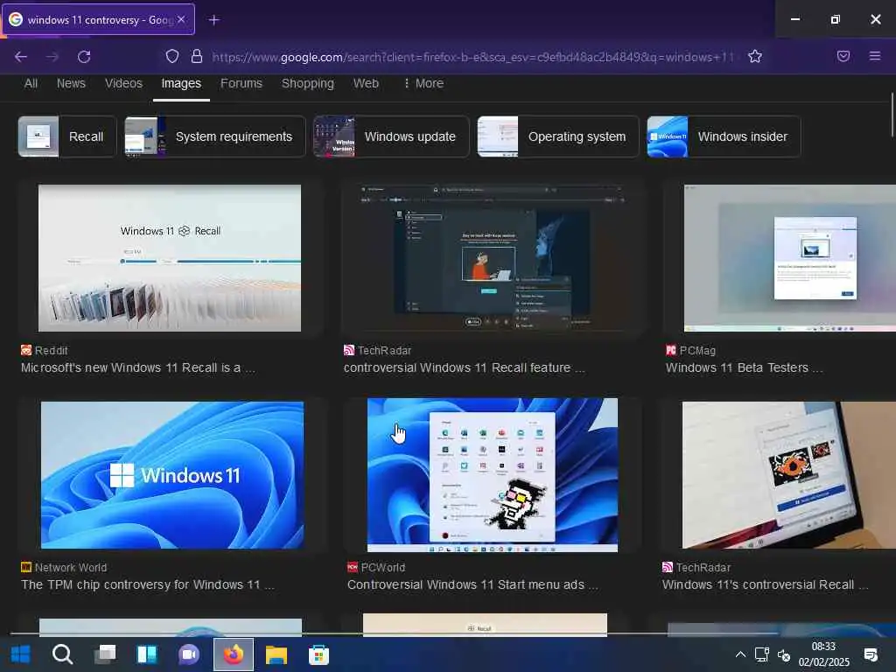Select the Images search tab
896x672 pixels.
pos(181,83)
